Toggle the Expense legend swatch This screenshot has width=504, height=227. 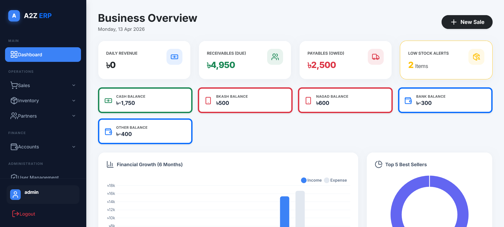click(x=327, y=180)
